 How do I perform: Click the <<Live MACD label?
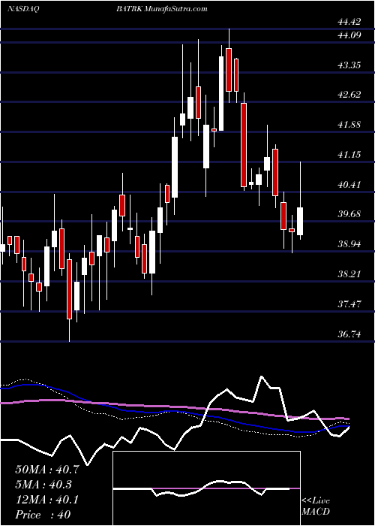pyautogui.click(x=316, y=506)
